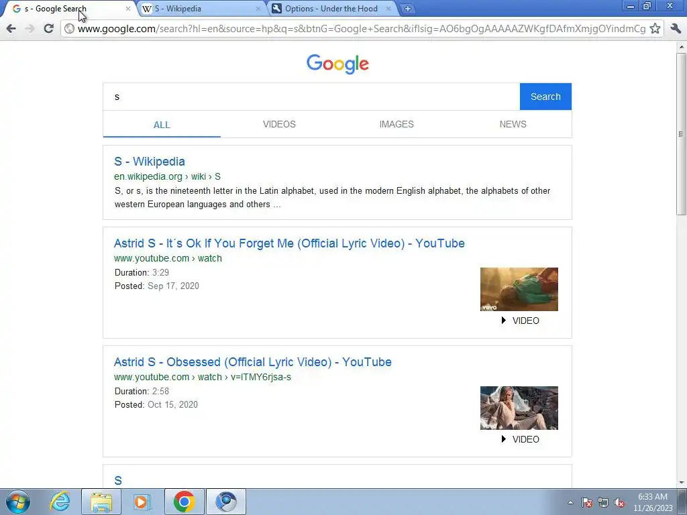
Task: Open the partially visible S result link
Action: 118,480
